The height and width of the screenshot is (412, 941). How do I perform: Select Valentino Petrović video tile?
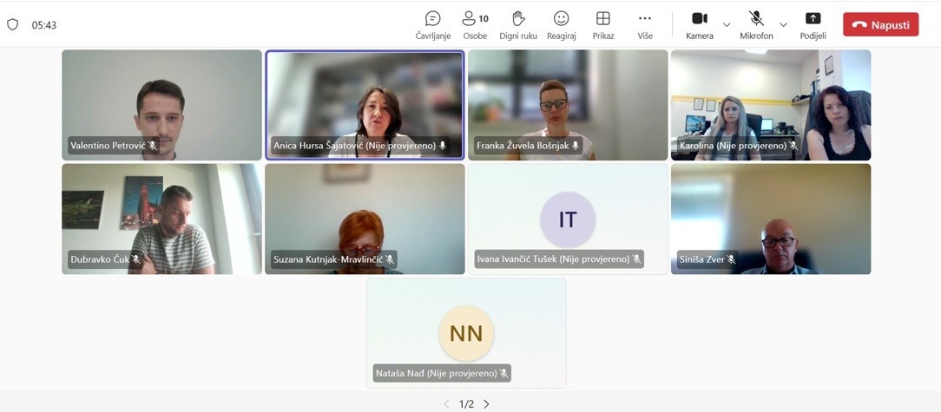(x=161, y=104)
